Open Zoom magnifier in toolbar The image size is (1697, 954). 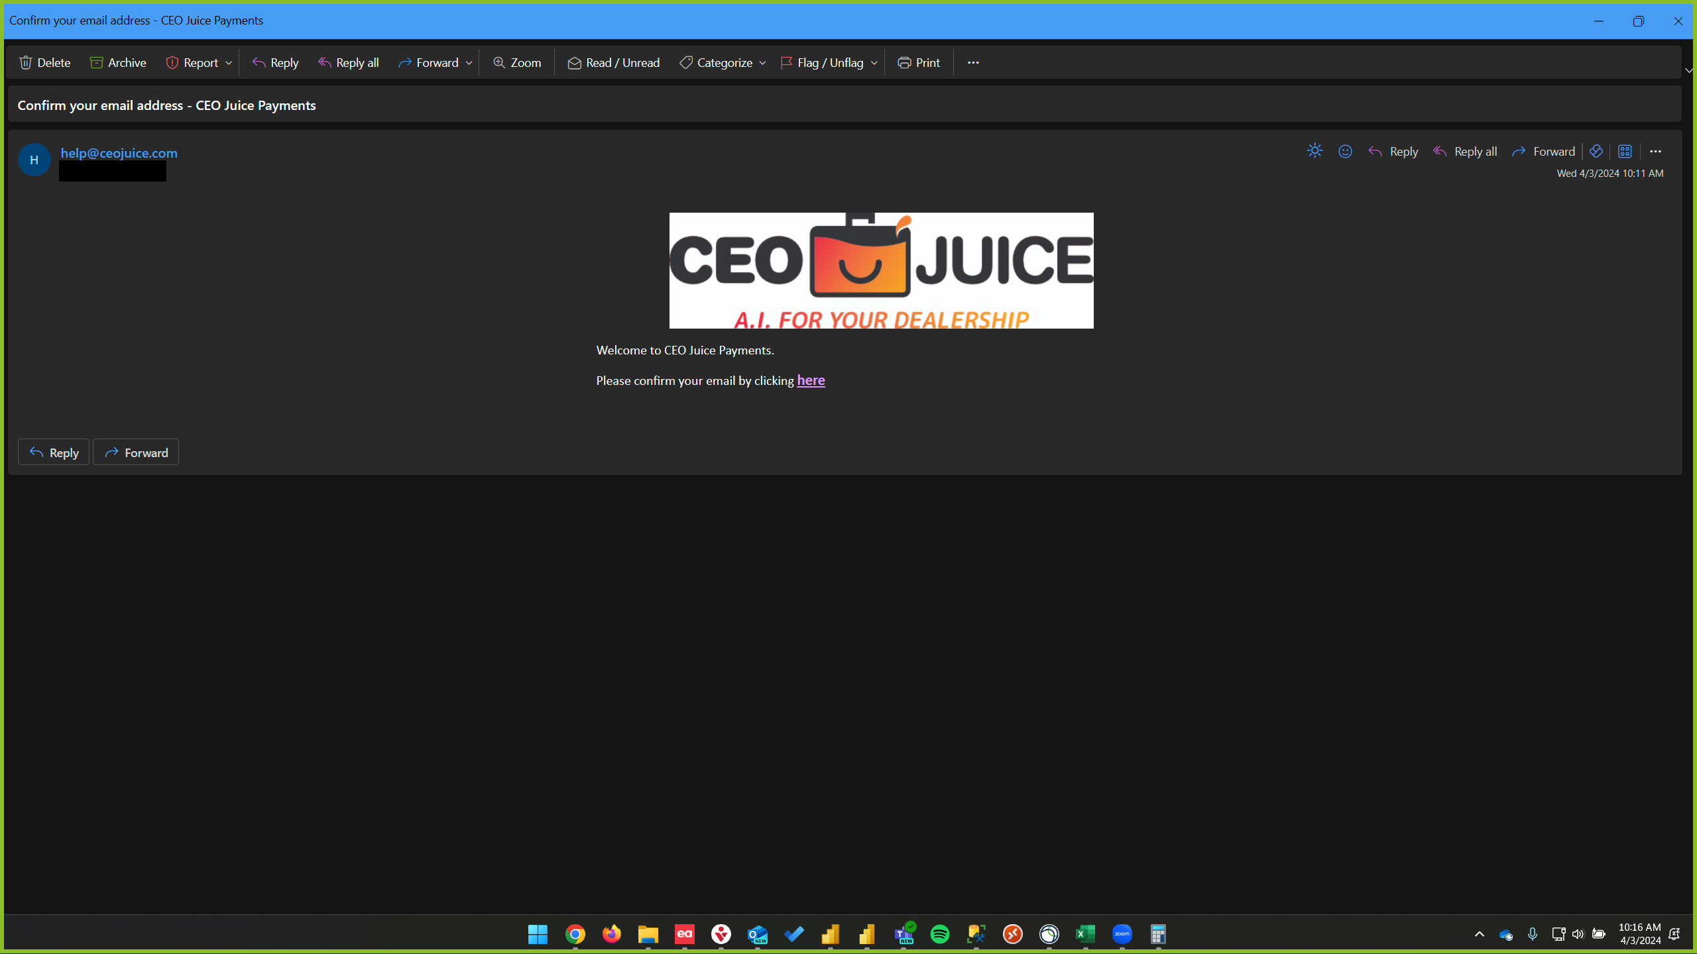(517, 62)
